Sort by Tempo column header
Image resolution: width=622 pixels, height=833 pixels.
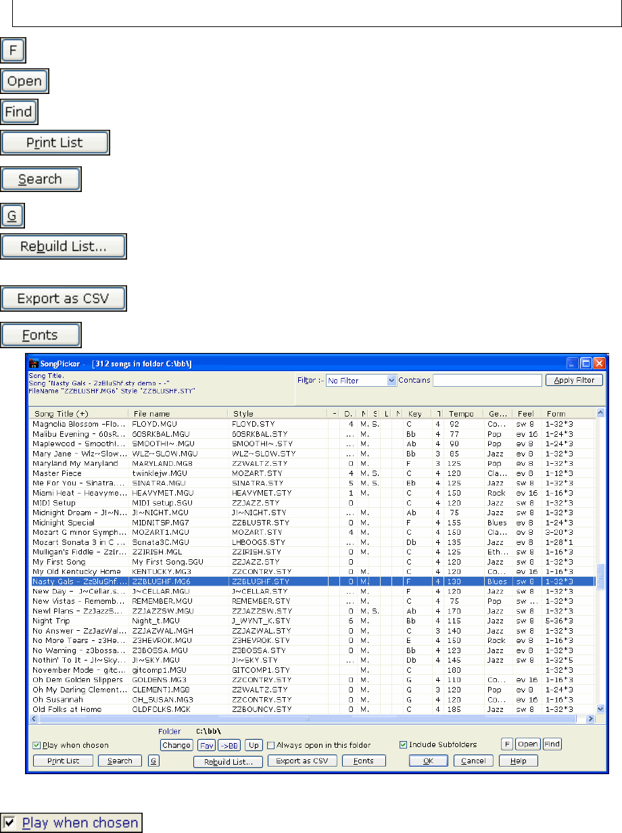464,413
